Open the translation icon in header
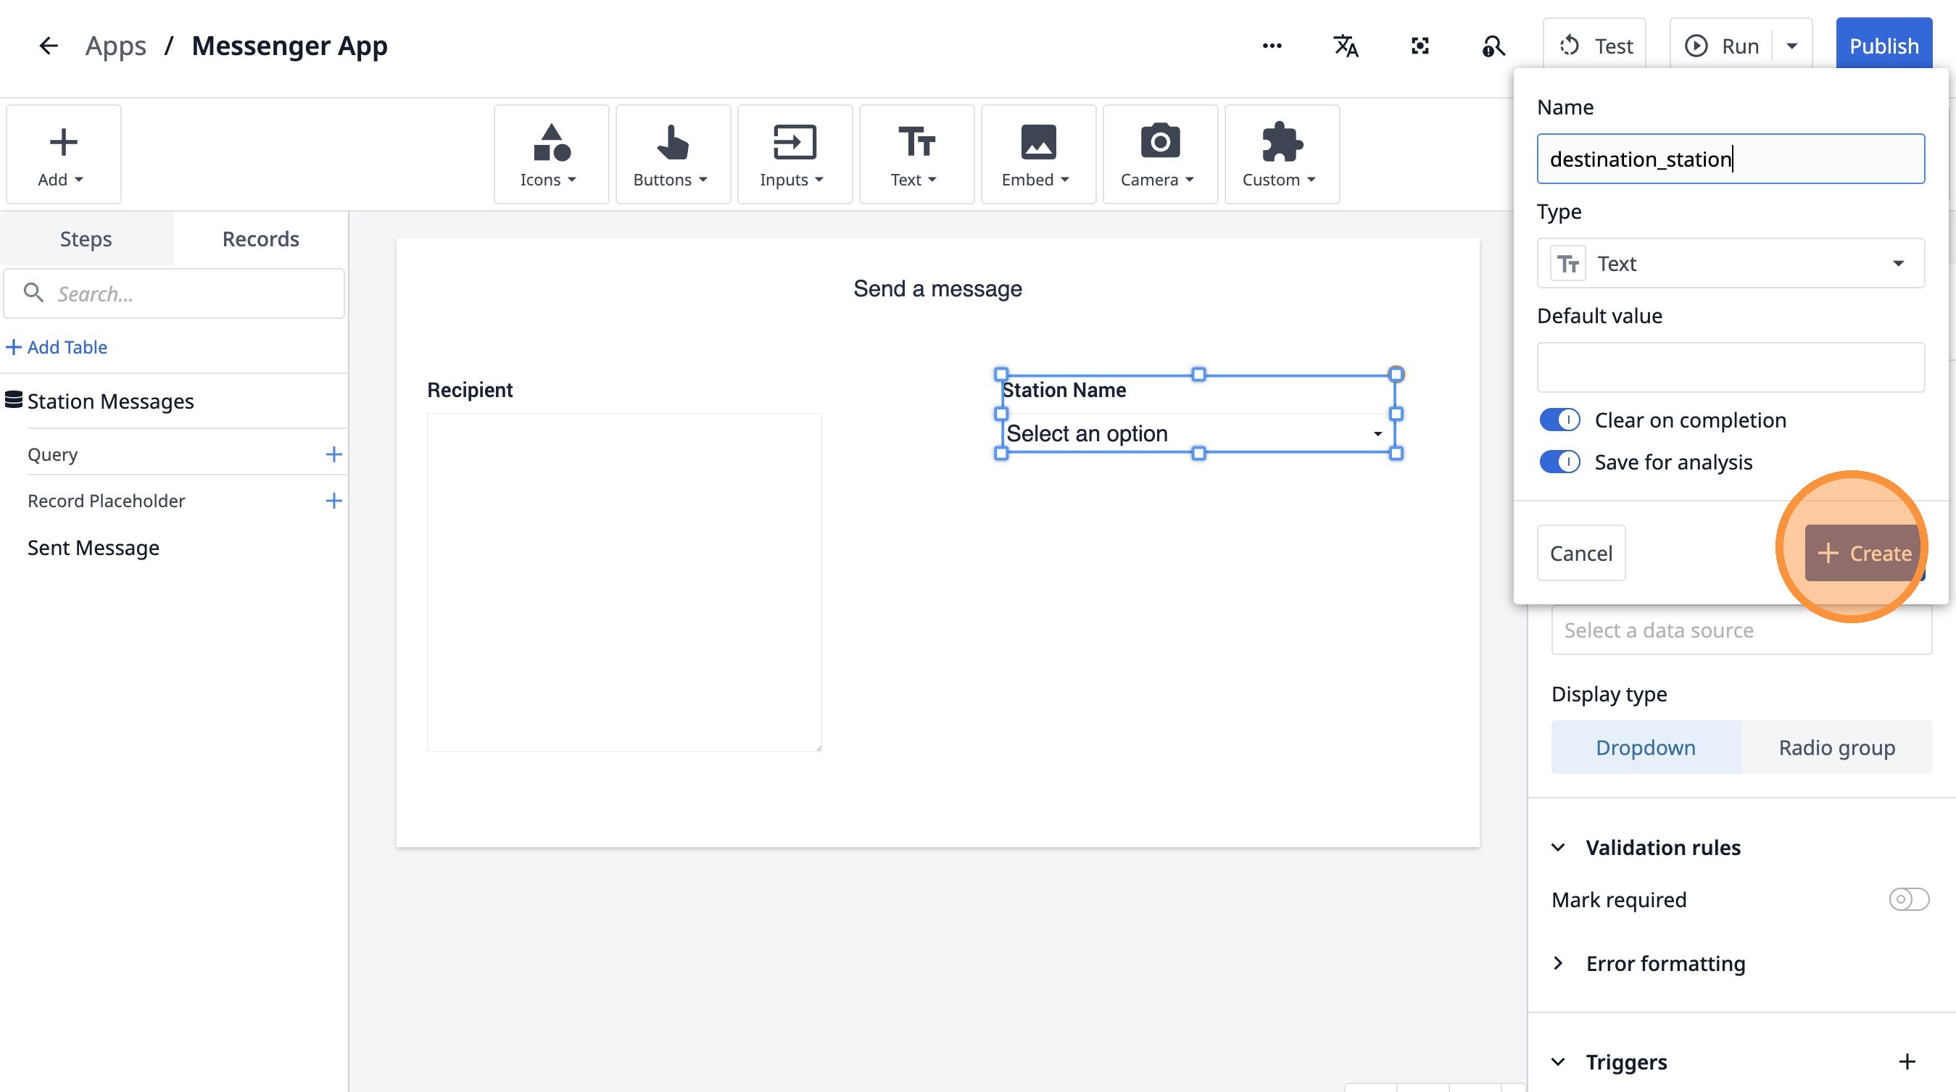Screen dimensions: 1956x1092 pyautogui.click(x=1346, y=46)
